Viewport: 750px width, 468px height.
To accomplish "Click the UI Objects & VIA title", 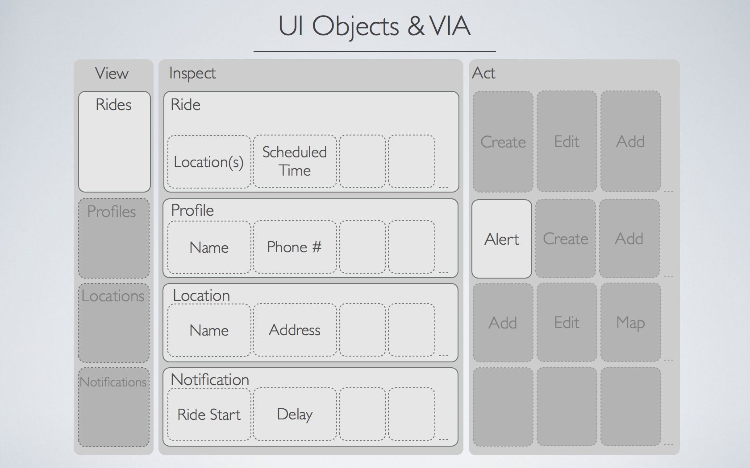I will [x=375, y=26].
